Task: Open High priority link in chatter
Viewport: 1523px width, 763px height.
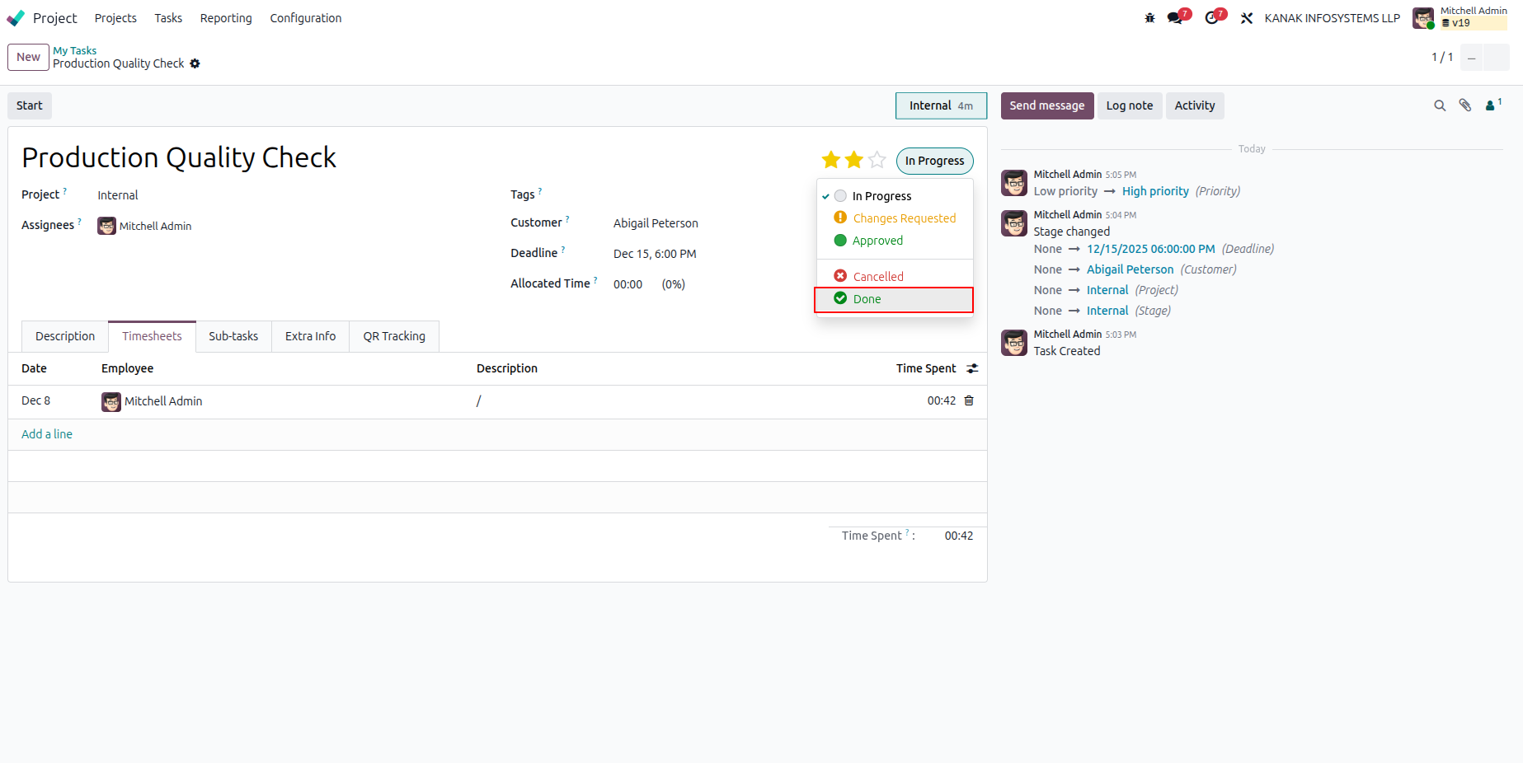Action: coord(1155,191)
